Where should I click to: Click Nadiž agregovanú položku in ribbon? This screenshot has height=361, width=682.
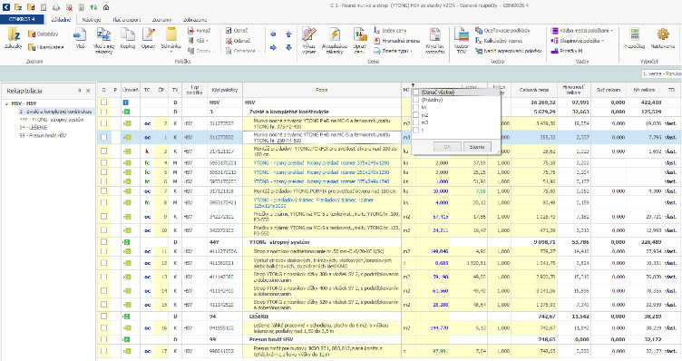coord(509,51)
